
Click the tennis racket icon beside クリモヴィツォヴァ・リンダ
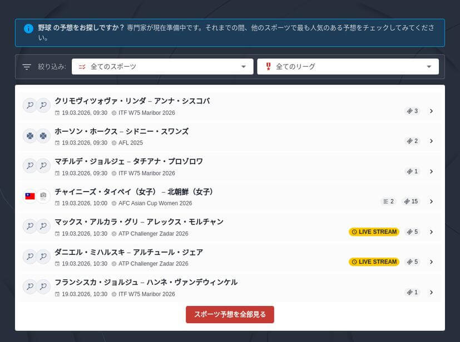29,105
